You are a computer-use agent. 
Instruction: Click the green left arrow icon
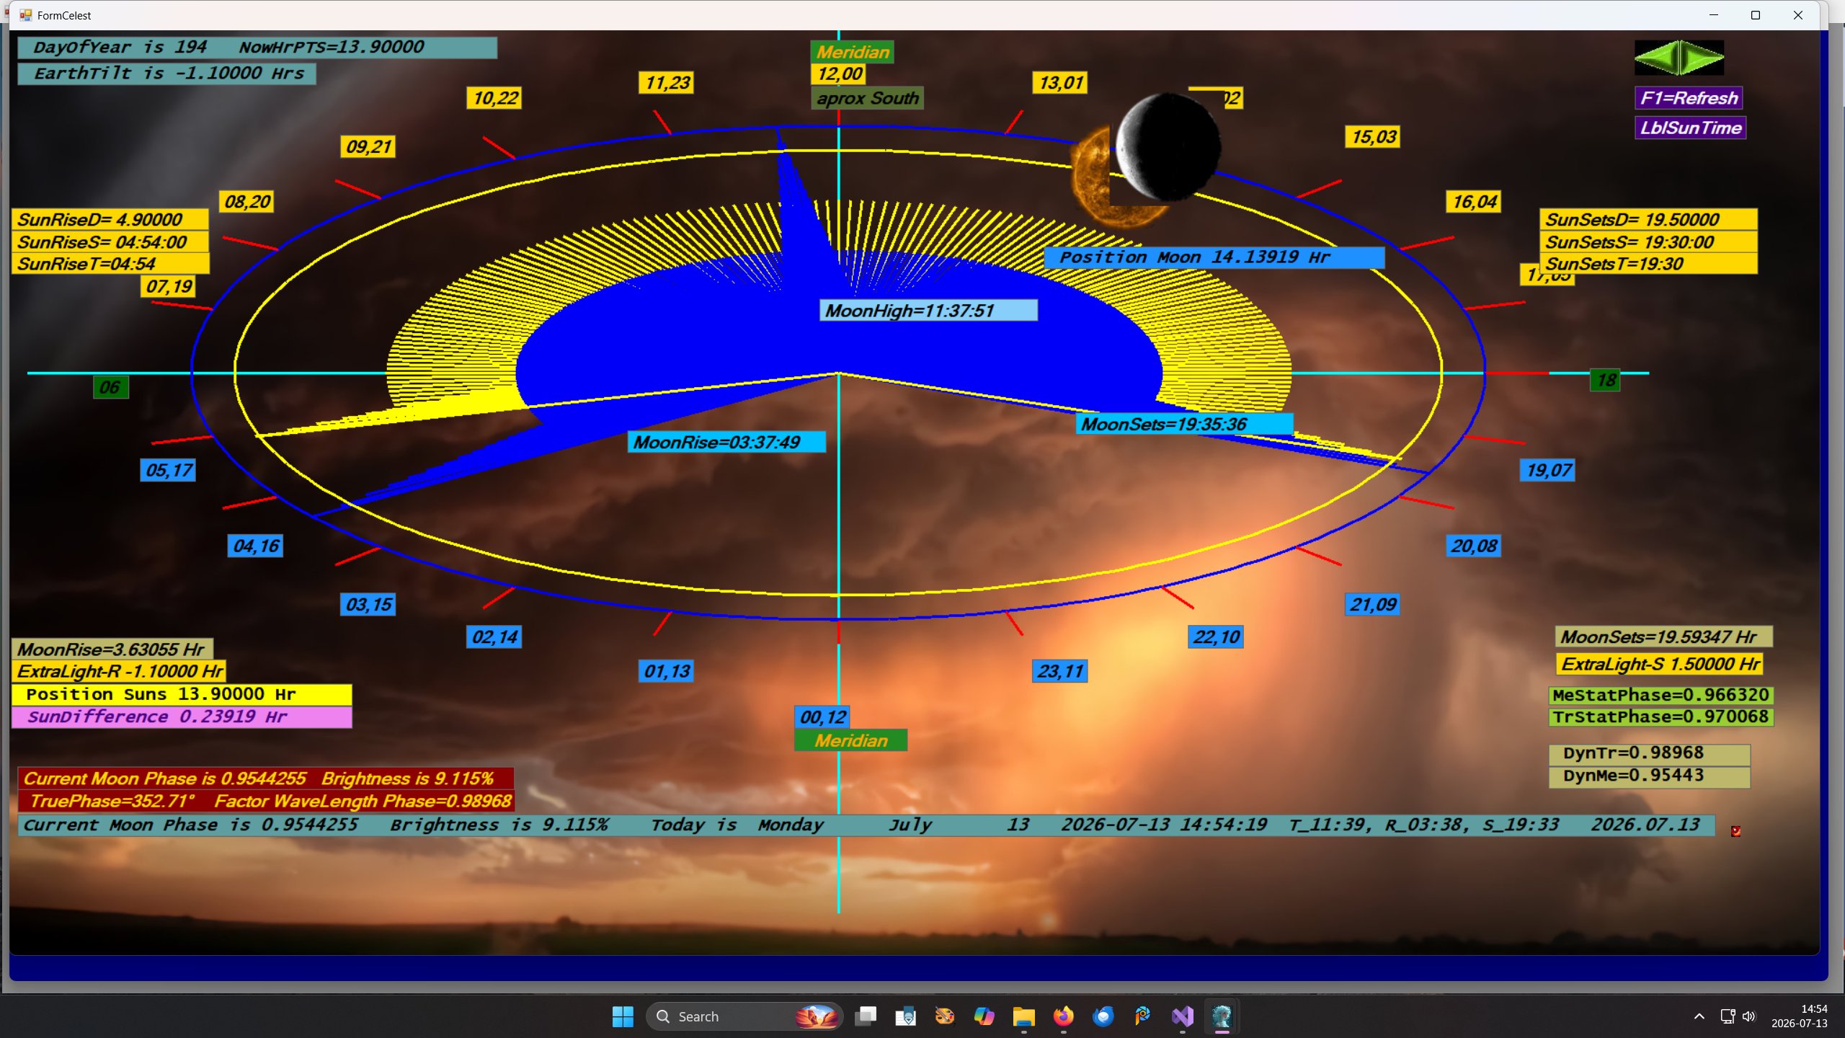tap(1656, 58)
